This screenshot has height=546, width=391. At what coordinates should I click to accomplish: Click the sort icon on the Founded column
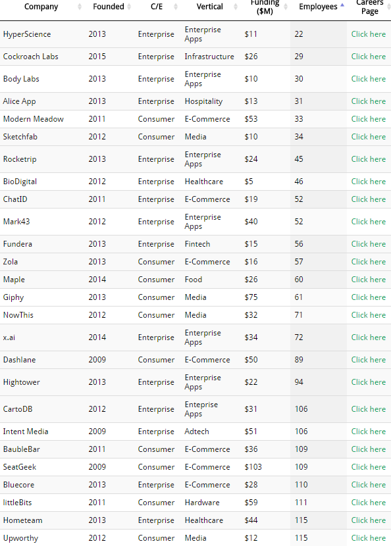pos(129,7)
